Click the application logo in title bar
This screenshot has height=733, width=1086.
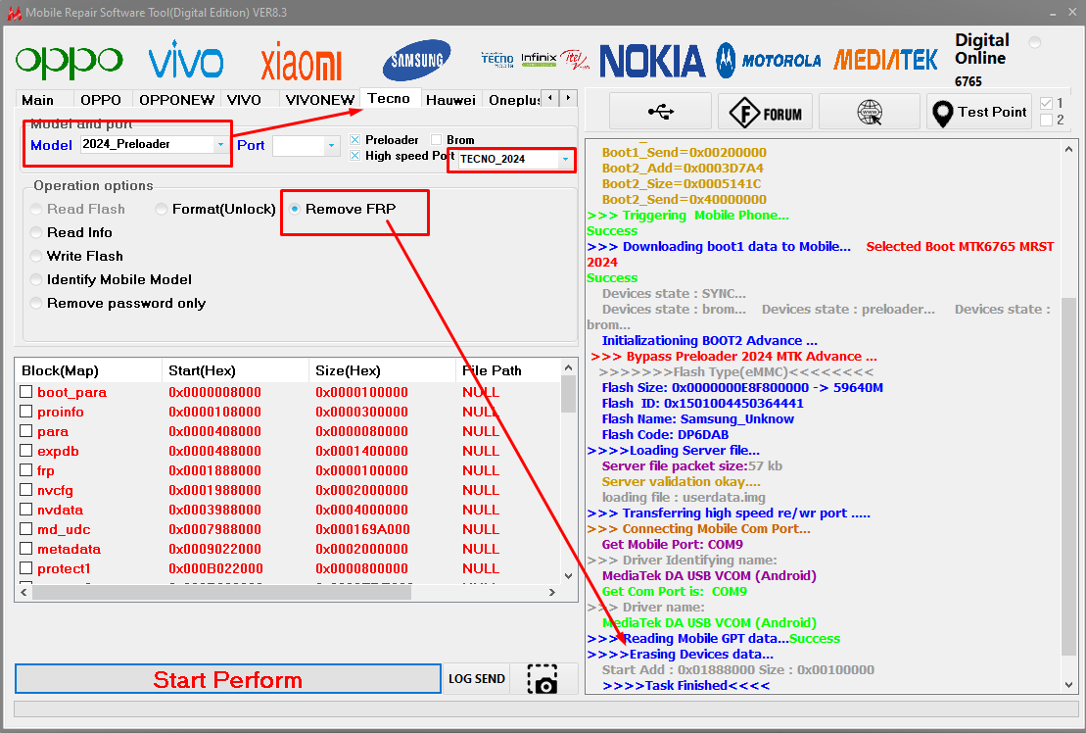14,13
